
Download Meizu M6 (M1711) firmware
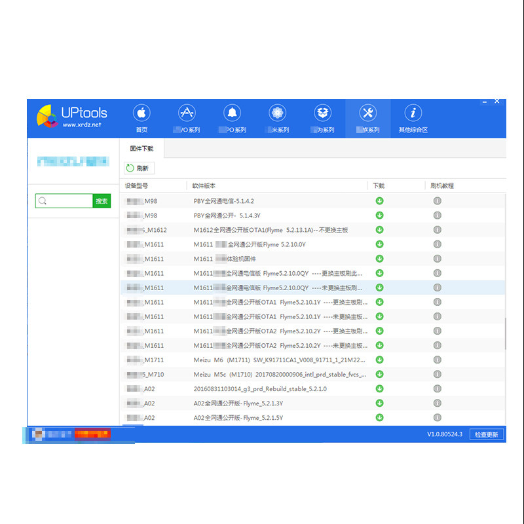(x=379, y=360)
